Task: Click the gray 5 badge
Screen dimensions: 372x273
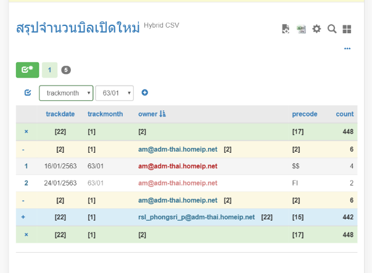Action: [x=66, y=70]
